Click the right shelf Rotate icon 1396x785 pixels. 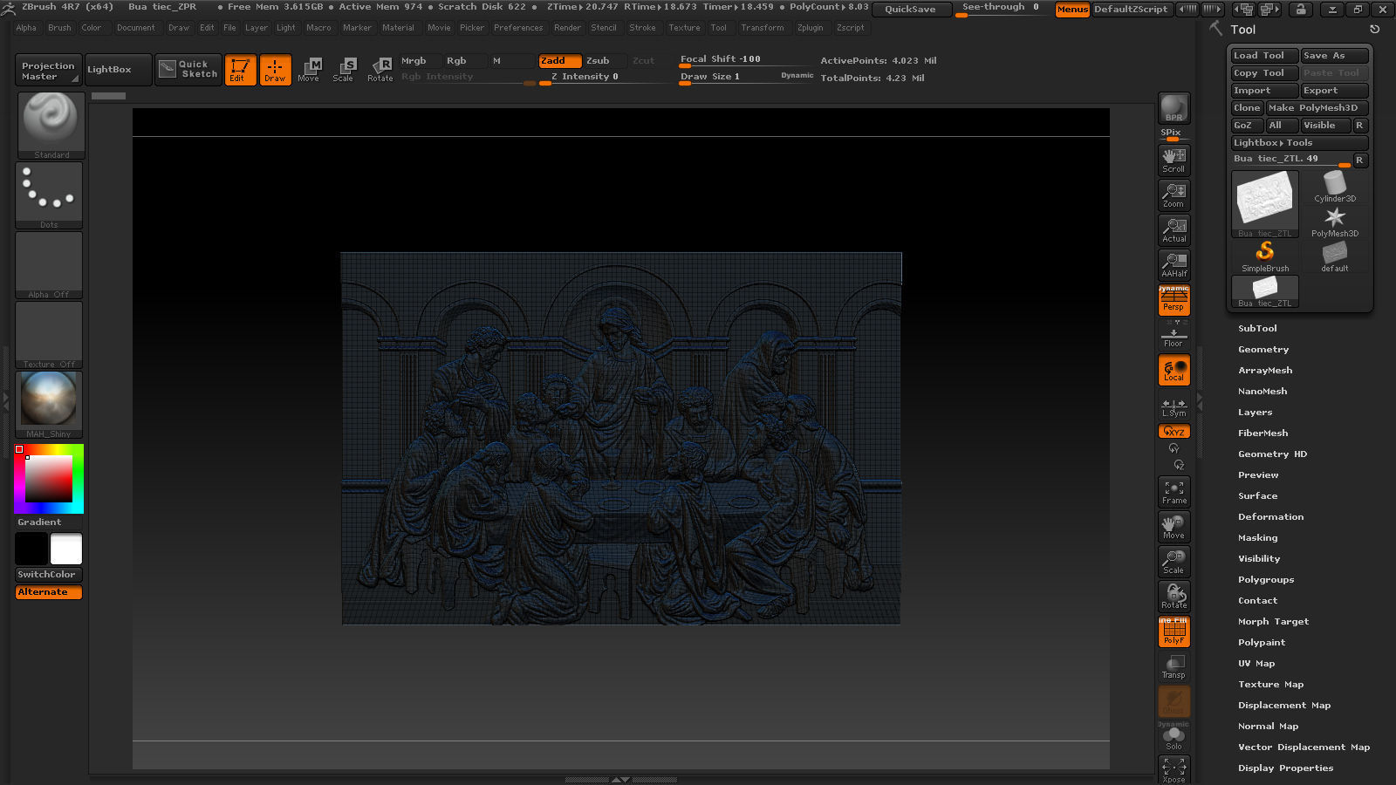tap(1174, 596)
